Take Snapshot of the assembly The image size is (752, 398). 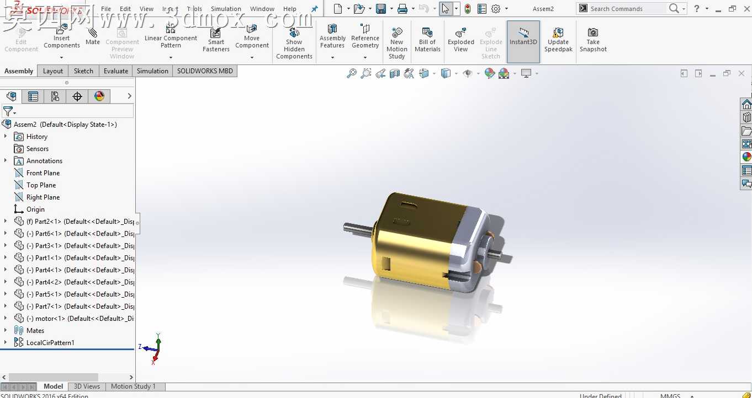593,39
